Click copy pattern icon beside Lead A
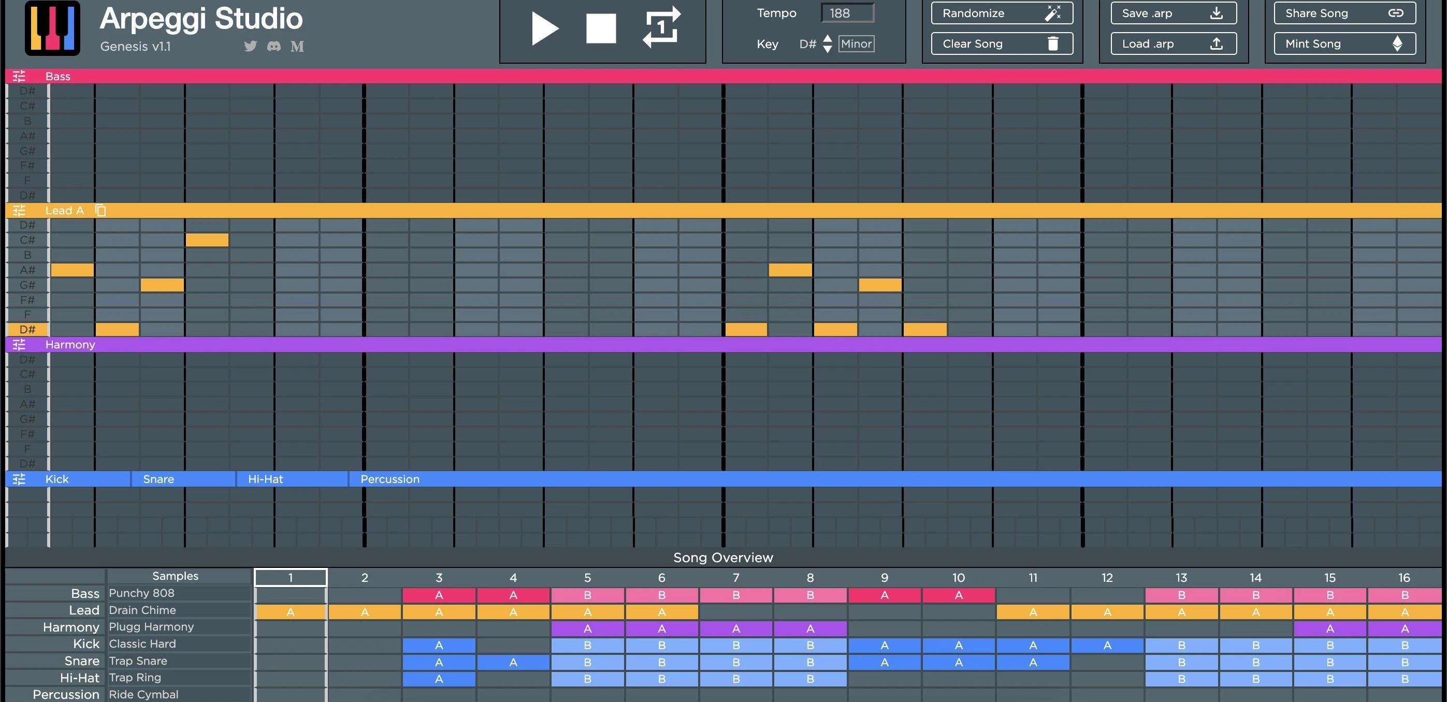Viewport: 1447px width, 702px height. pos(100,211)
